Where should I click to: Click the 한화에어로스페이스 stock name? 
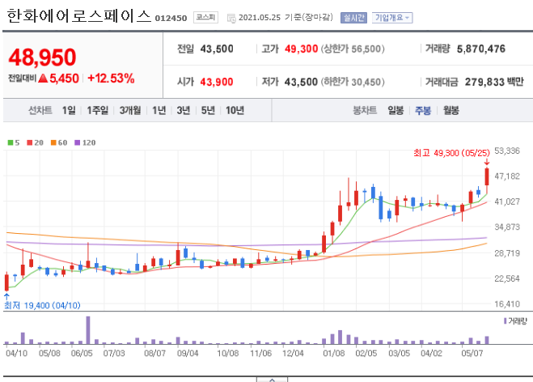pyautogui.click(x=78, y=16)
